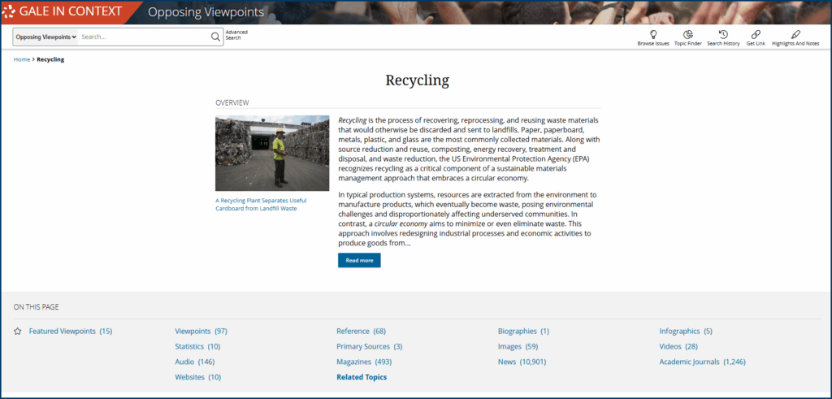The image size is (832, 399).
Task: Jump to Reference (68)
Action: coord(362,331)
